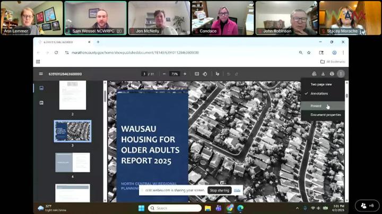The height and width of the screenshot is (214, 382).
Task: Select the draw annotation tool
Action: pos(218,74)
